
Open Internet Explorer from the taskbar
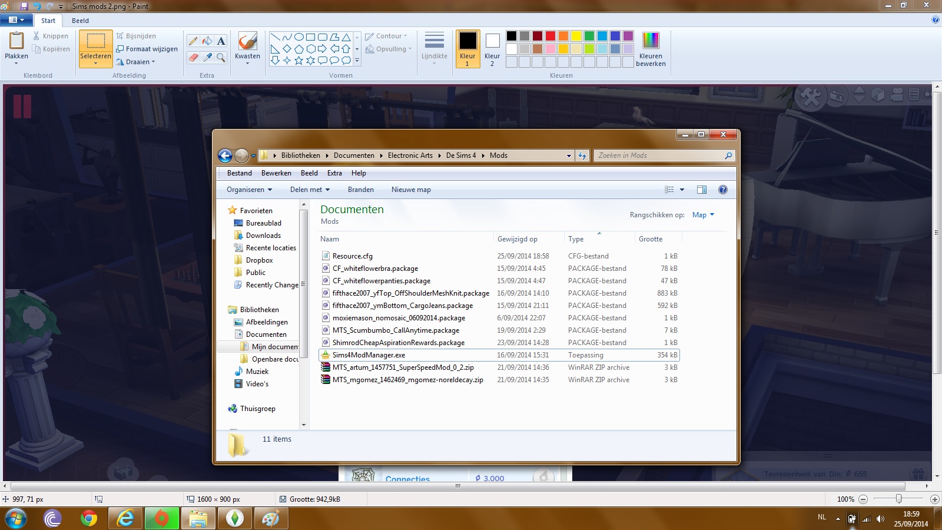click(125, 519)
